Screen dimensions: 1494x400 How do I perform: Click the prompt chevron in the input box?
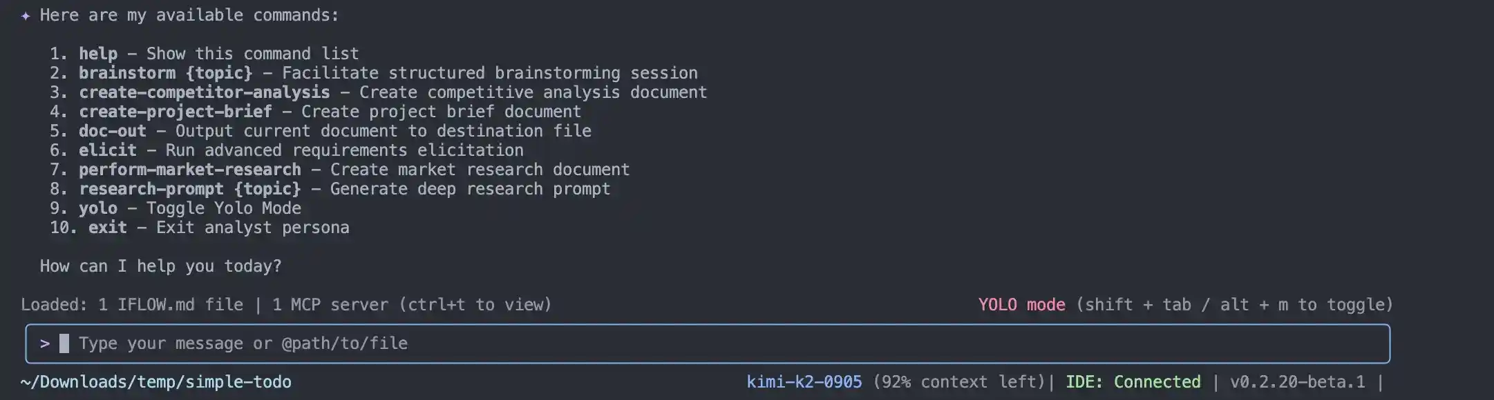point(45,343)
